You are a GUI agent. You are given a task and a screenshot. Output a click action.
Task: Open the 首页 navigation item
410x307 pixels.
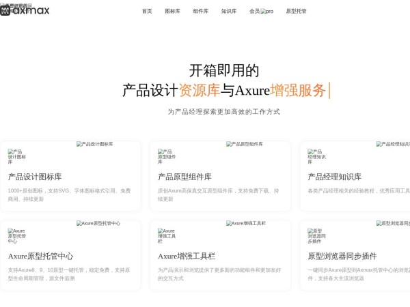[x=147, y=12]
